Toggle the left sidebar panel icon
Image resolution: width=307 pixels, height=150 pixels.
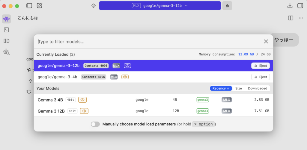click(29, 6)
